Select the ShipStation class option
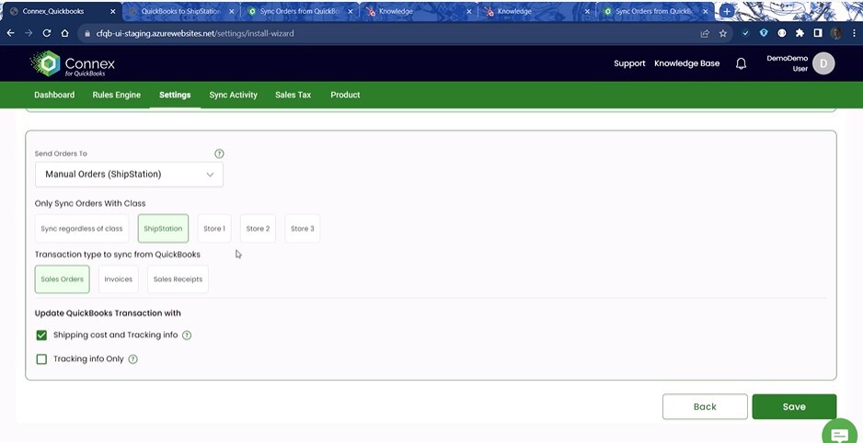Viewport: 863px width, 443px height. click(163, 229)
